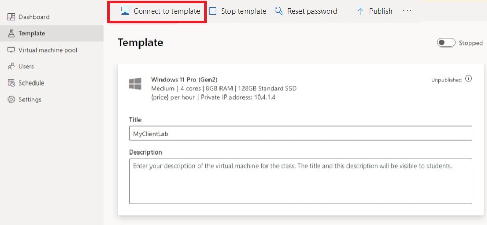The height and width of the screenshot is (225, 487).
Task: Click the Settings gear icon
Action: tap(11, 100)
